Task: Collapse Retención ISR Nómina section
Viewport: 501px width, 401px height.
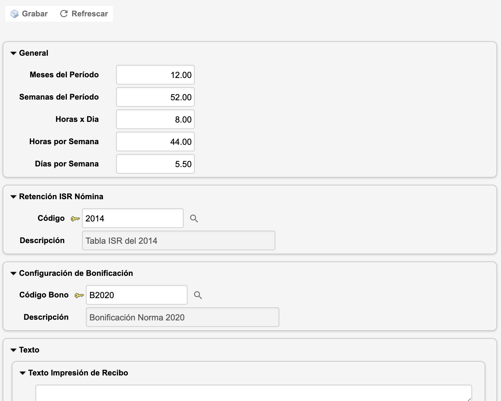Action: click(x=13, y=197)
